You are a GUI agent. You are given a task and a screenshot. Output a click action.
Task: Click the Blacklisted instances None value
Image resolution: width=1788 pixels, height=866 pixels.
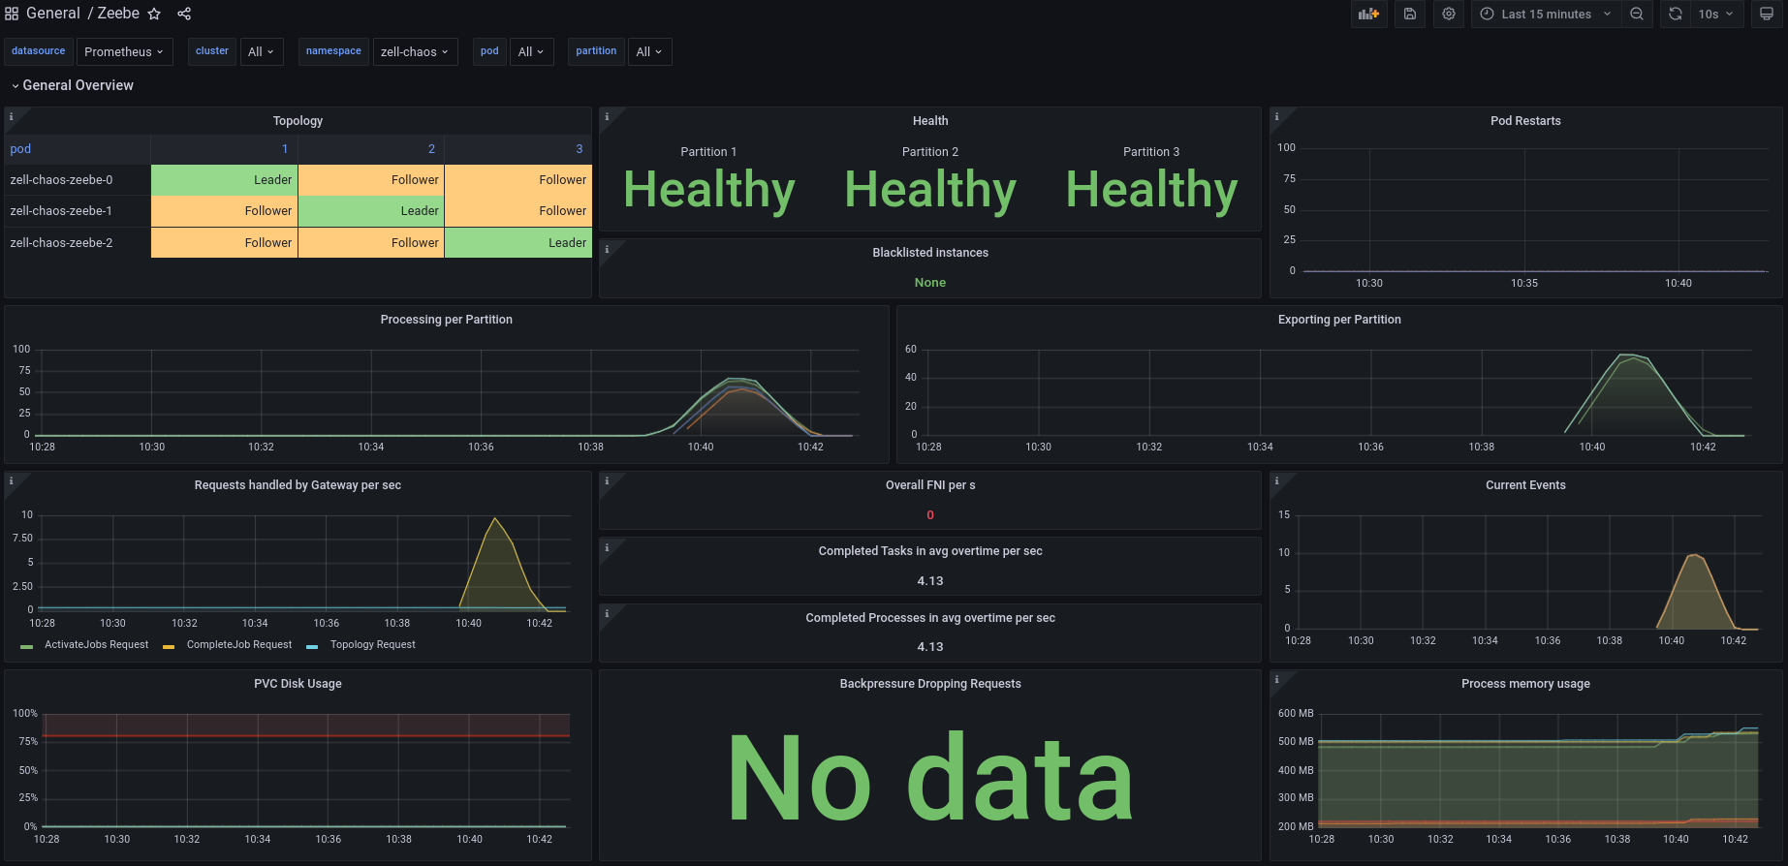click(930, 283)
